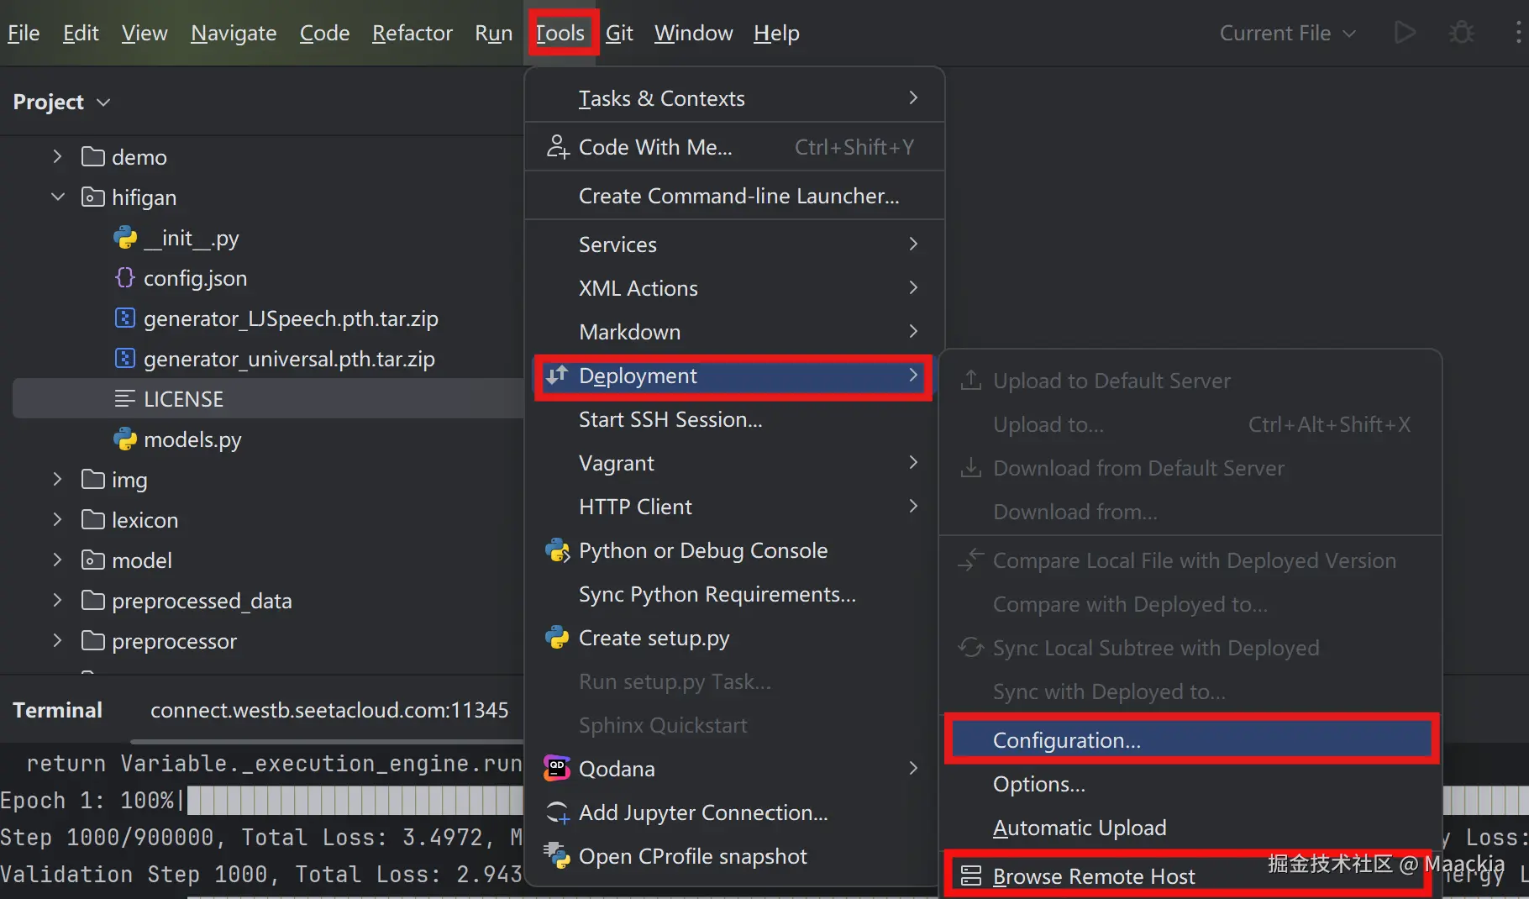This screenshot has width=1529, height=899.
Task: Click the Debug bug icon
Action: [1462, 33]
